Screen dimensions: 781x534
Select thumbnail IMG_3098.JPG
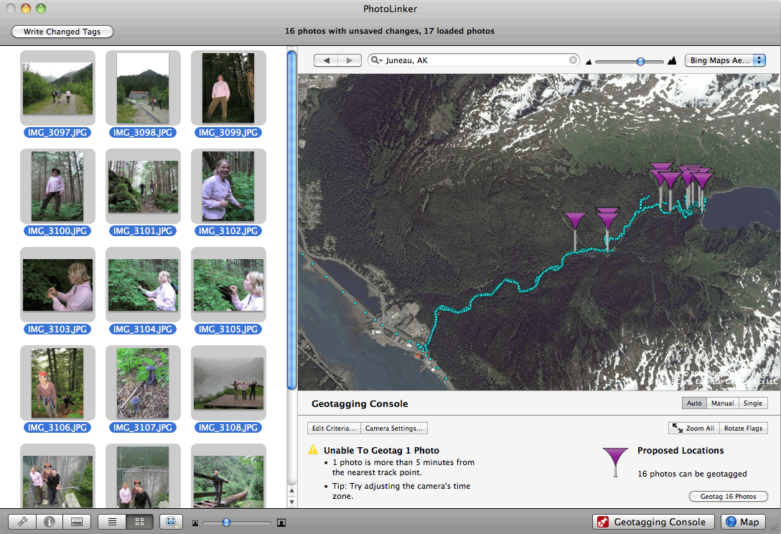[143, 88]
